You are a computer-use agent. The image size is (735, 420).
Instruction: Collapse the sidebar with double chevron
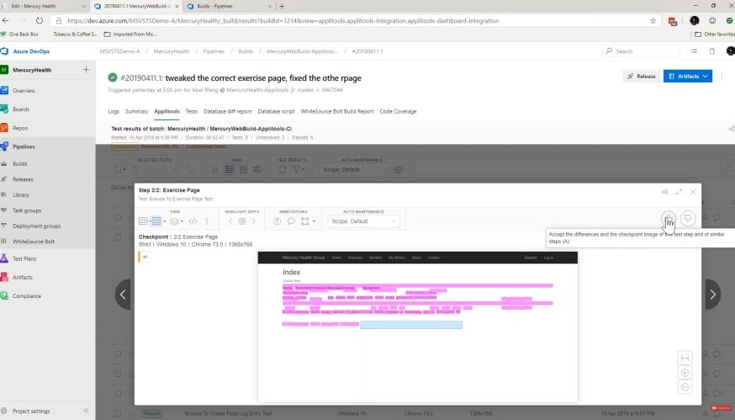point(86,411)
